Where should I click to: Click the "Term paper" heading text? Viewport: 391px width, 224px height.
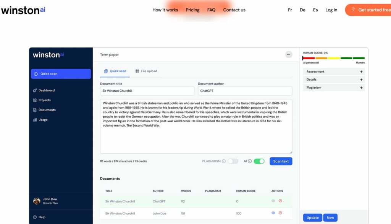click(x=109, y=55)
